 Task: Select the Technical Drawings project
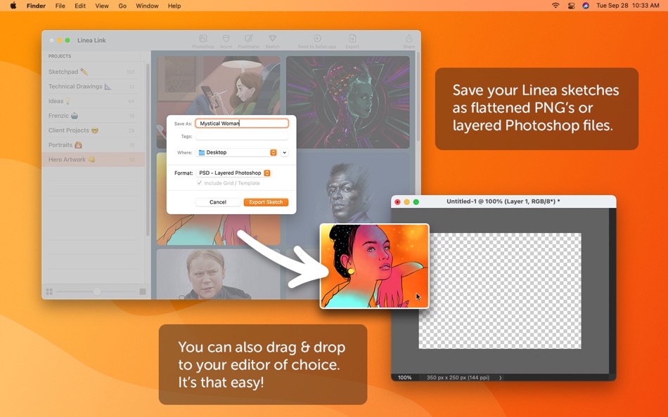(94, 86)
